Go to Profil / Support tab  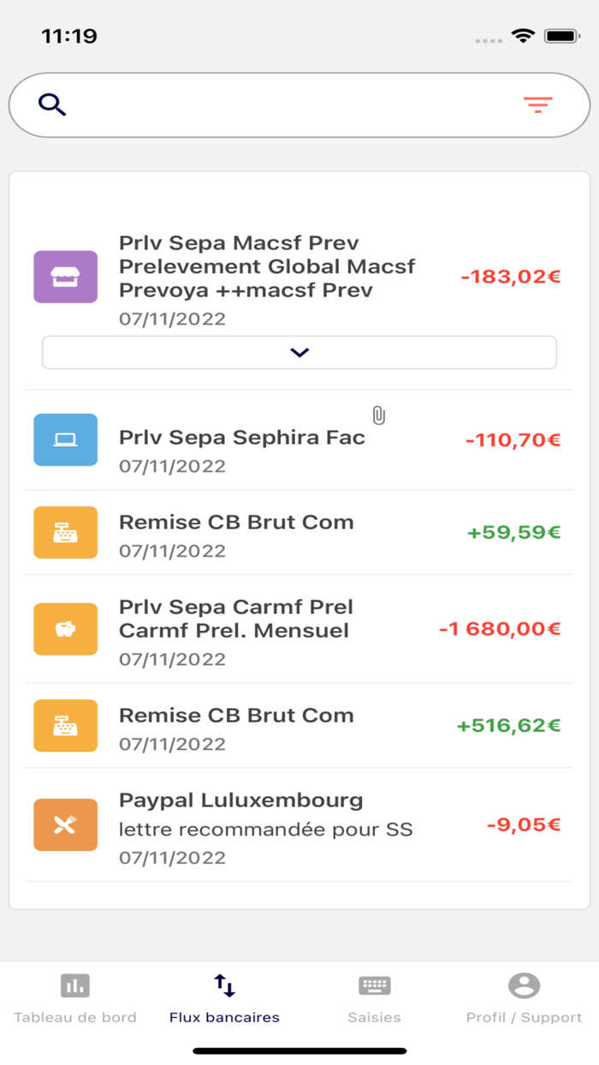pos(524,998)
